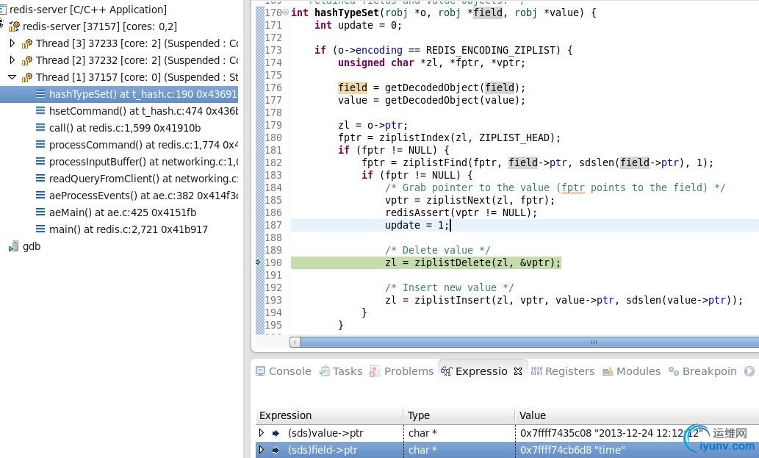This screenshot has width=759, height=458.
Task: Switch to the Console tab
Action: coord(284,371)
